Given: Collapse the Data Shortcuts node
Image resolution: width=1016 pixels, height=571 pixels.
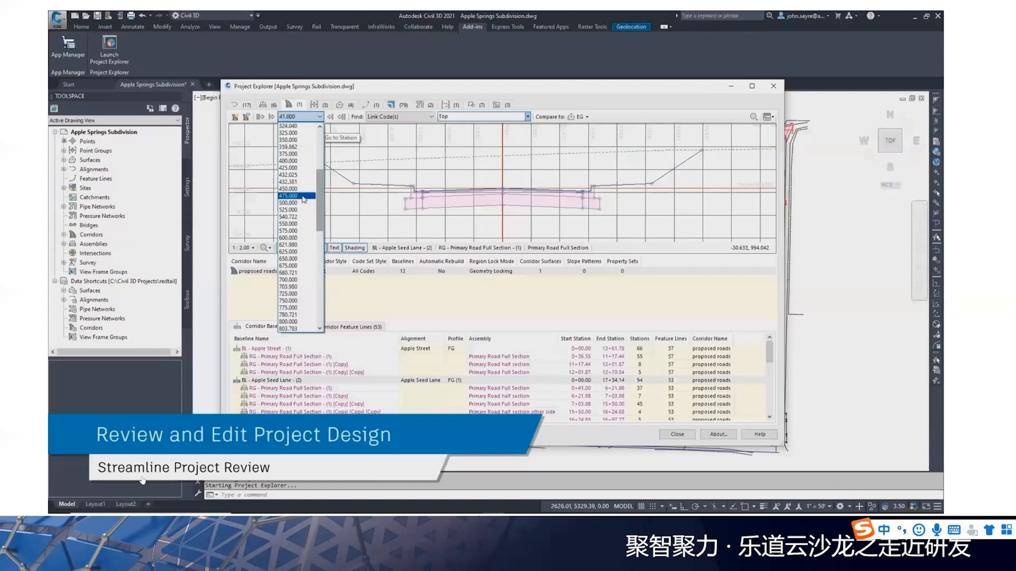Looking at the screenshot, I should [55, 281].
